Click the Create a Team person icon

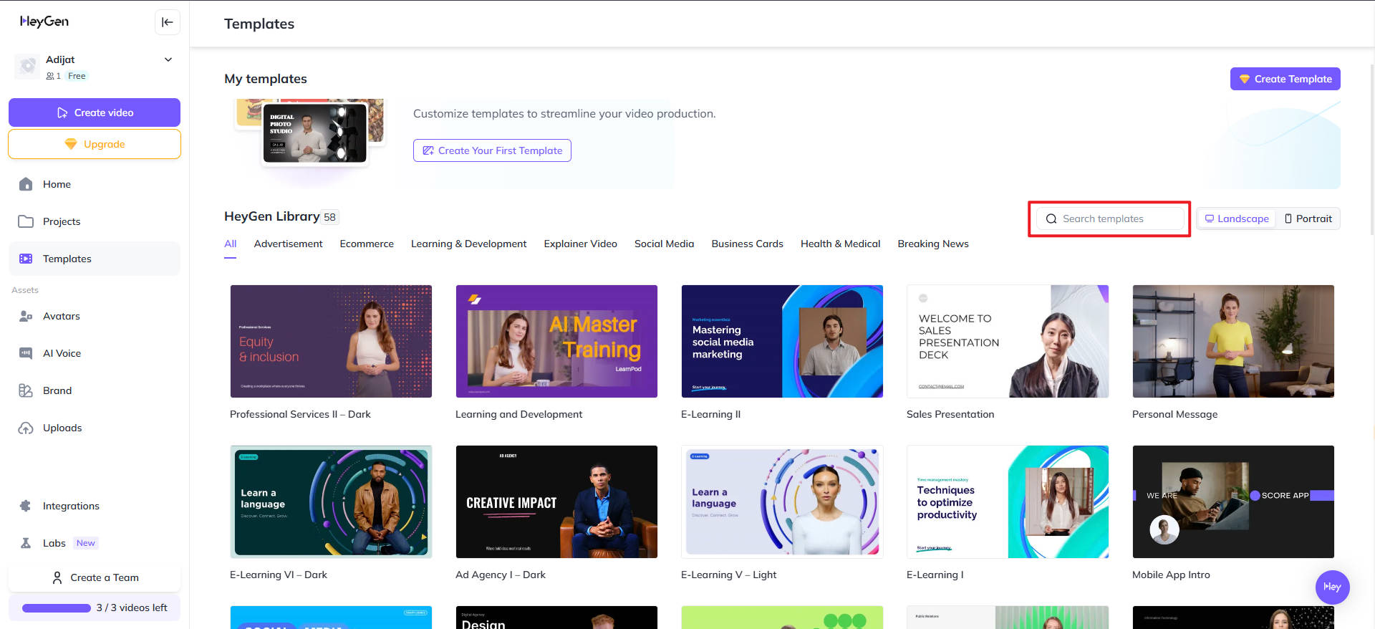(x=57, y=577)
